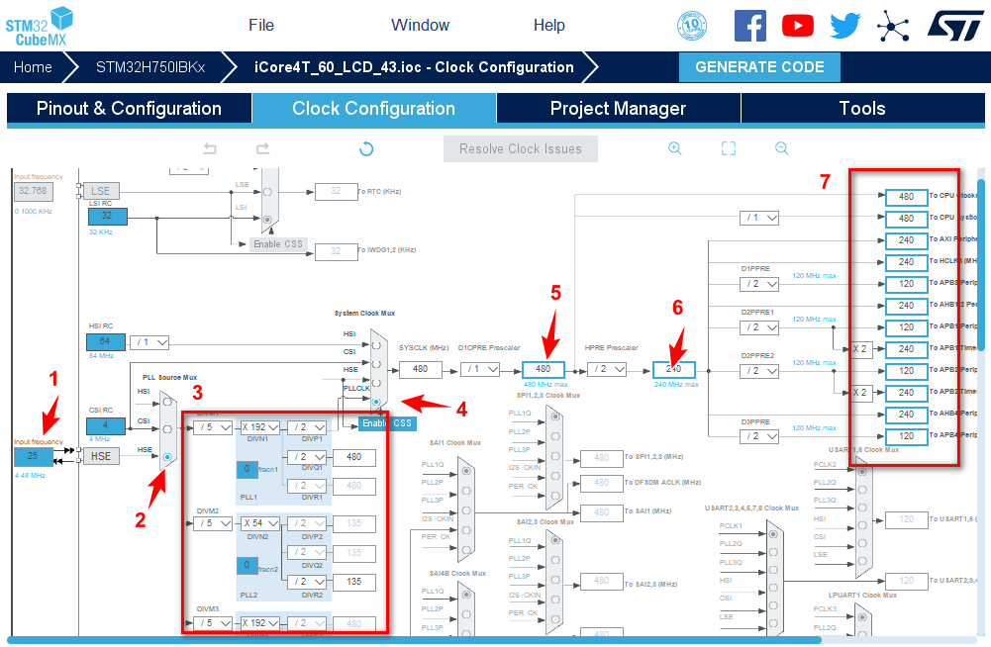Open the Project Manager tab
Viewport: 991px width, 647px height.
(x=618, y=109)
